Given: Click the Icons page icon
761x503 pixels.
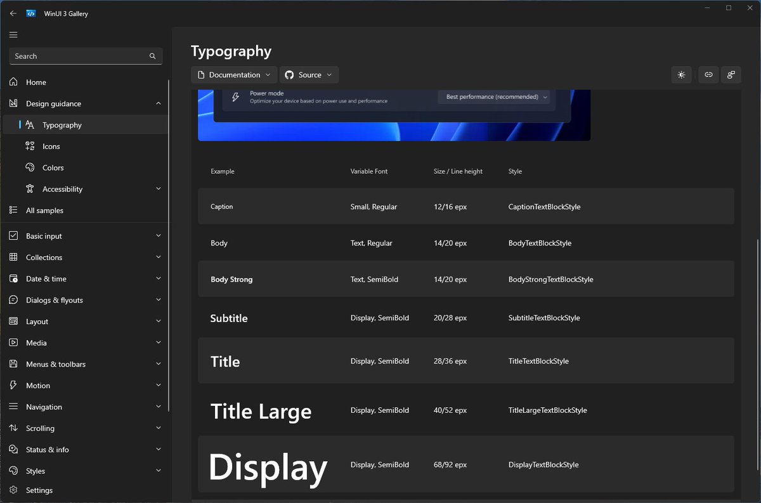Looking at the screenshot, I should [30, 147].
